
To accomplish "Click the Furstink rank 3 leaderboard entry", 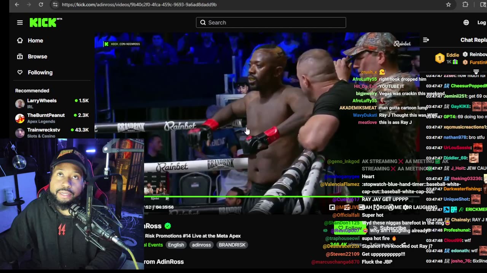I will coord(475,62).
